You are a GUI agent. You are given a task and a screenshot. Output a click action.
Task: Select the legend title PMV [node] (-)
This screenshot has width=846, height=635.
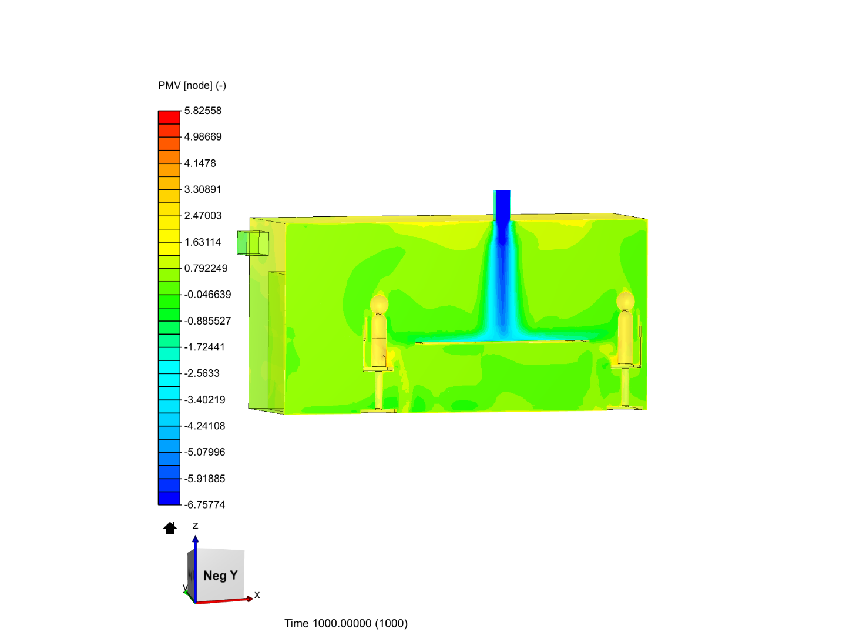pos(192,85)
